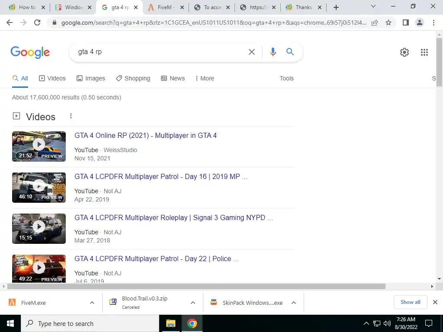The height and width of the screenshot is (332, 443).
Task: Filter results by Shopping
Action: coord(133,79)
